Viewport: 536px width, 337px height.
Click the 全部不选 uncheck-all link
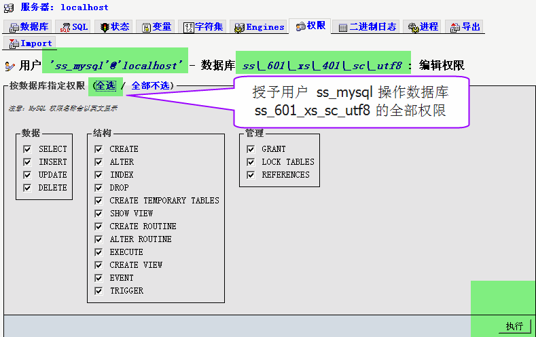coord(150,85)
